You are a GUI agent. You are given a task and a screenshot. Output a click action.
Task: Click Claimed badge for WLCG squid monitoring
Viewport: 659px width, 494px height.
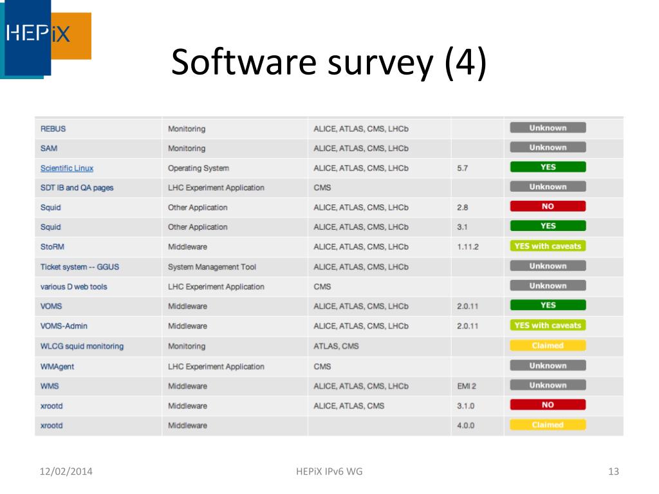tap(548, 345)
